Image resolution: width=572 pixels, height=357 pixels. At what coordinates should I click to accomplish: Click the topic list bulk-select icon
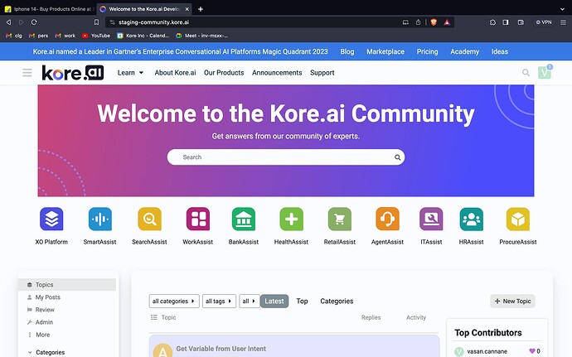[154, 317]
